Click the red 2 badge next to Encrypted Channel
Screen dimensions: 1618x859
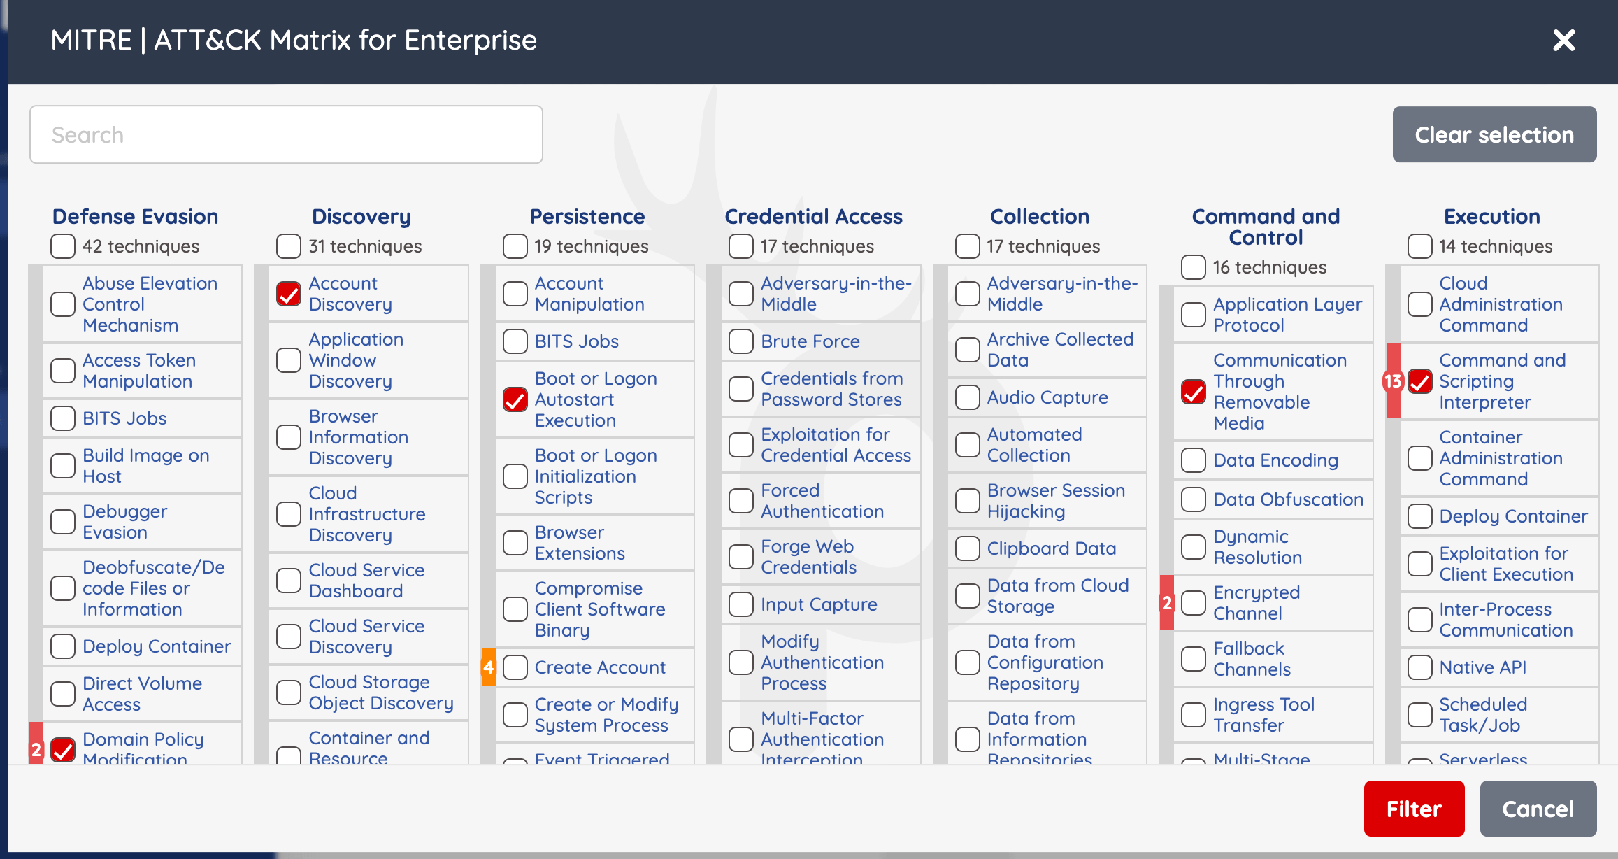1166,603
